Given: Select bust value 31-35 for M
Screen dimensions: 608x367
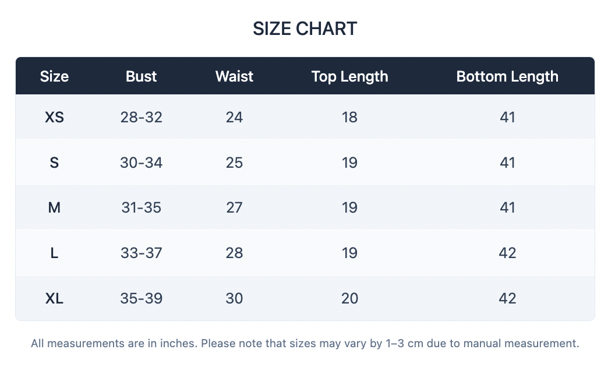Looking at the screenshot, I should 141,207.
